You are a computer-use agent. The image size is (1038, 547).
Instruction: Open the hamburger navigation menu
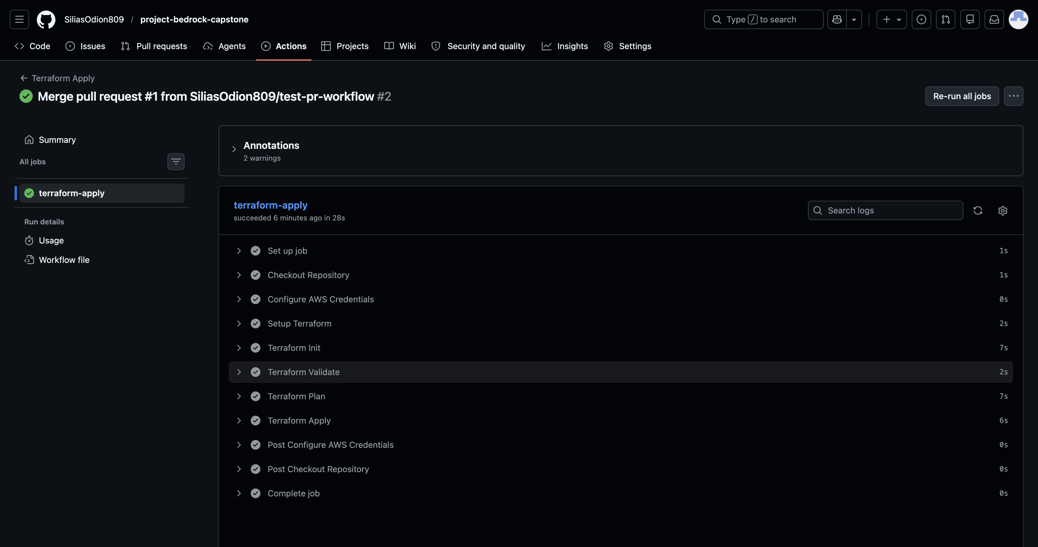[x=19, y=19]
